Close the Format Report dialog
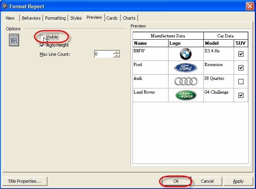Screen dimensions: 256x189 249,6
